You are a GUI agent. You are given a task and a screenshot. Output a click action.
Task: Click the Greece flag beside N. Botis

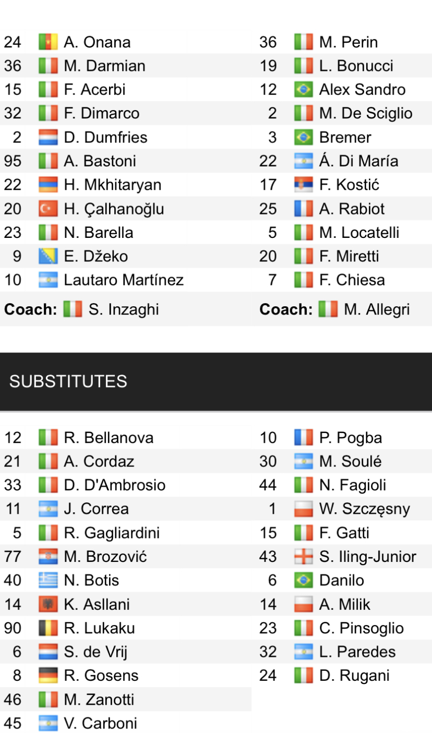point(48,581)
